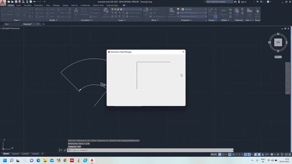Open File Explorer from the Windows taskbar
The height and width of the screenshot is (164, 292).
pos(45,160)
